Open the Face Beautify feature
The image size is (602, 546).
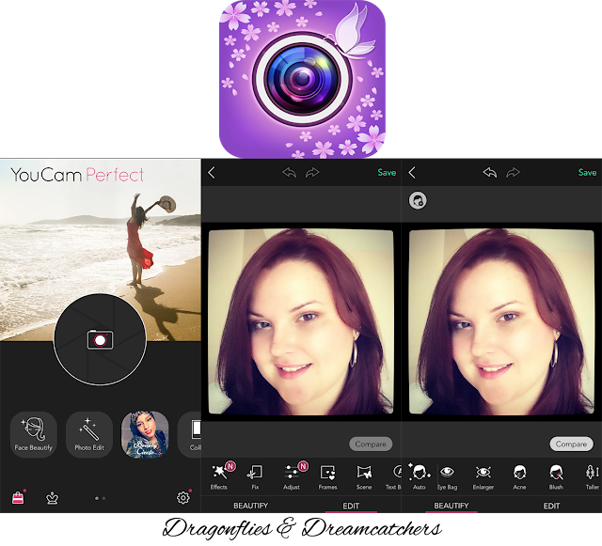tap(34, 435)
